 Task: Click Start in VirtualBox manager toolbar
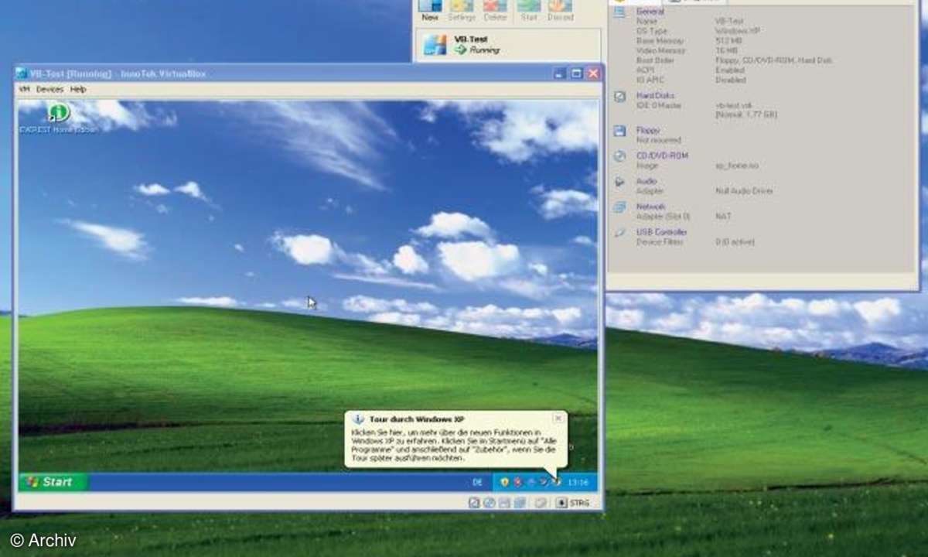pos(528,11)
